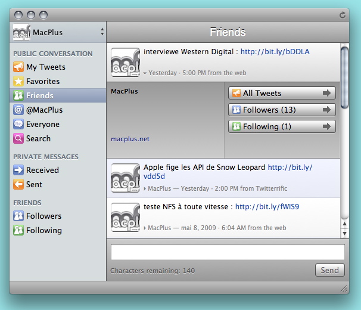Click the Followers people icon in sidebar
The image size is (361, 310).
pos(18,216)
